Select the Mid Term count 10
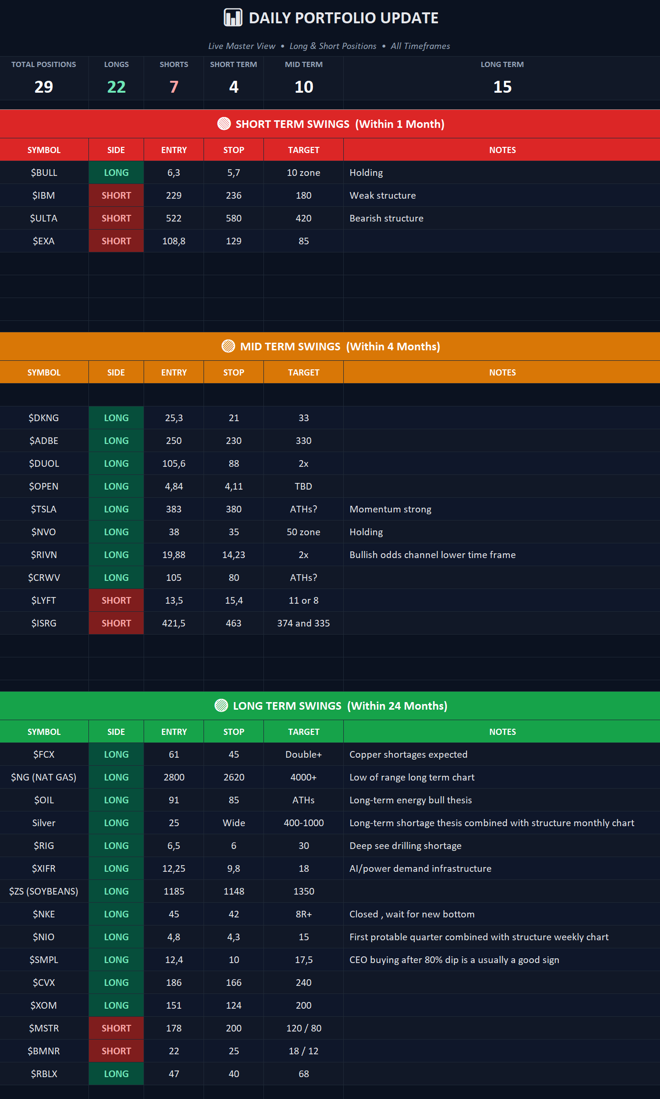660x1099 pixels. pyautogui.click(x=304, y=87)
